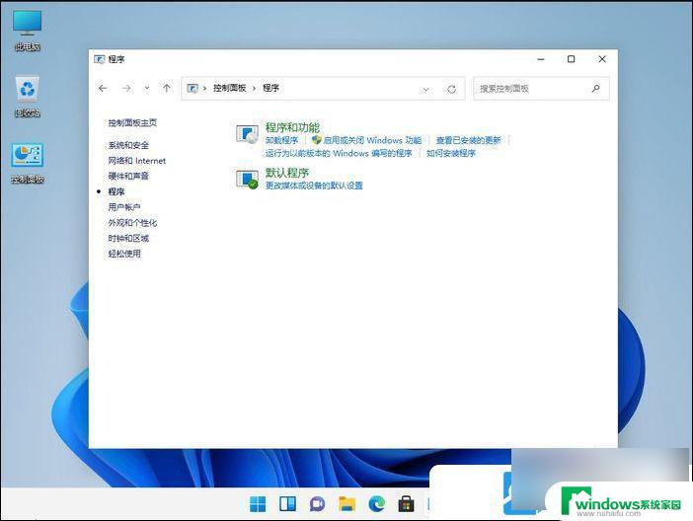
Task: Maximize the Programs window
Action: coord(571,59)
